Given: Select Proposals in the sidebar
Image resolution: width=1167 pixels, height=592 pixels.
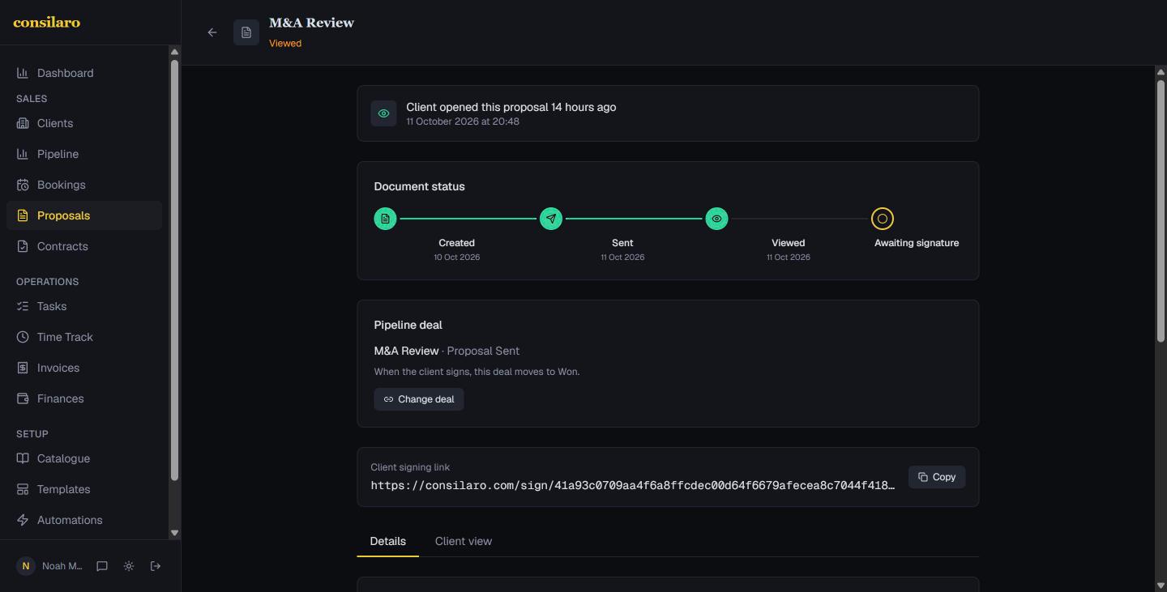Looking at the screenshot, I should click(84, 215).
